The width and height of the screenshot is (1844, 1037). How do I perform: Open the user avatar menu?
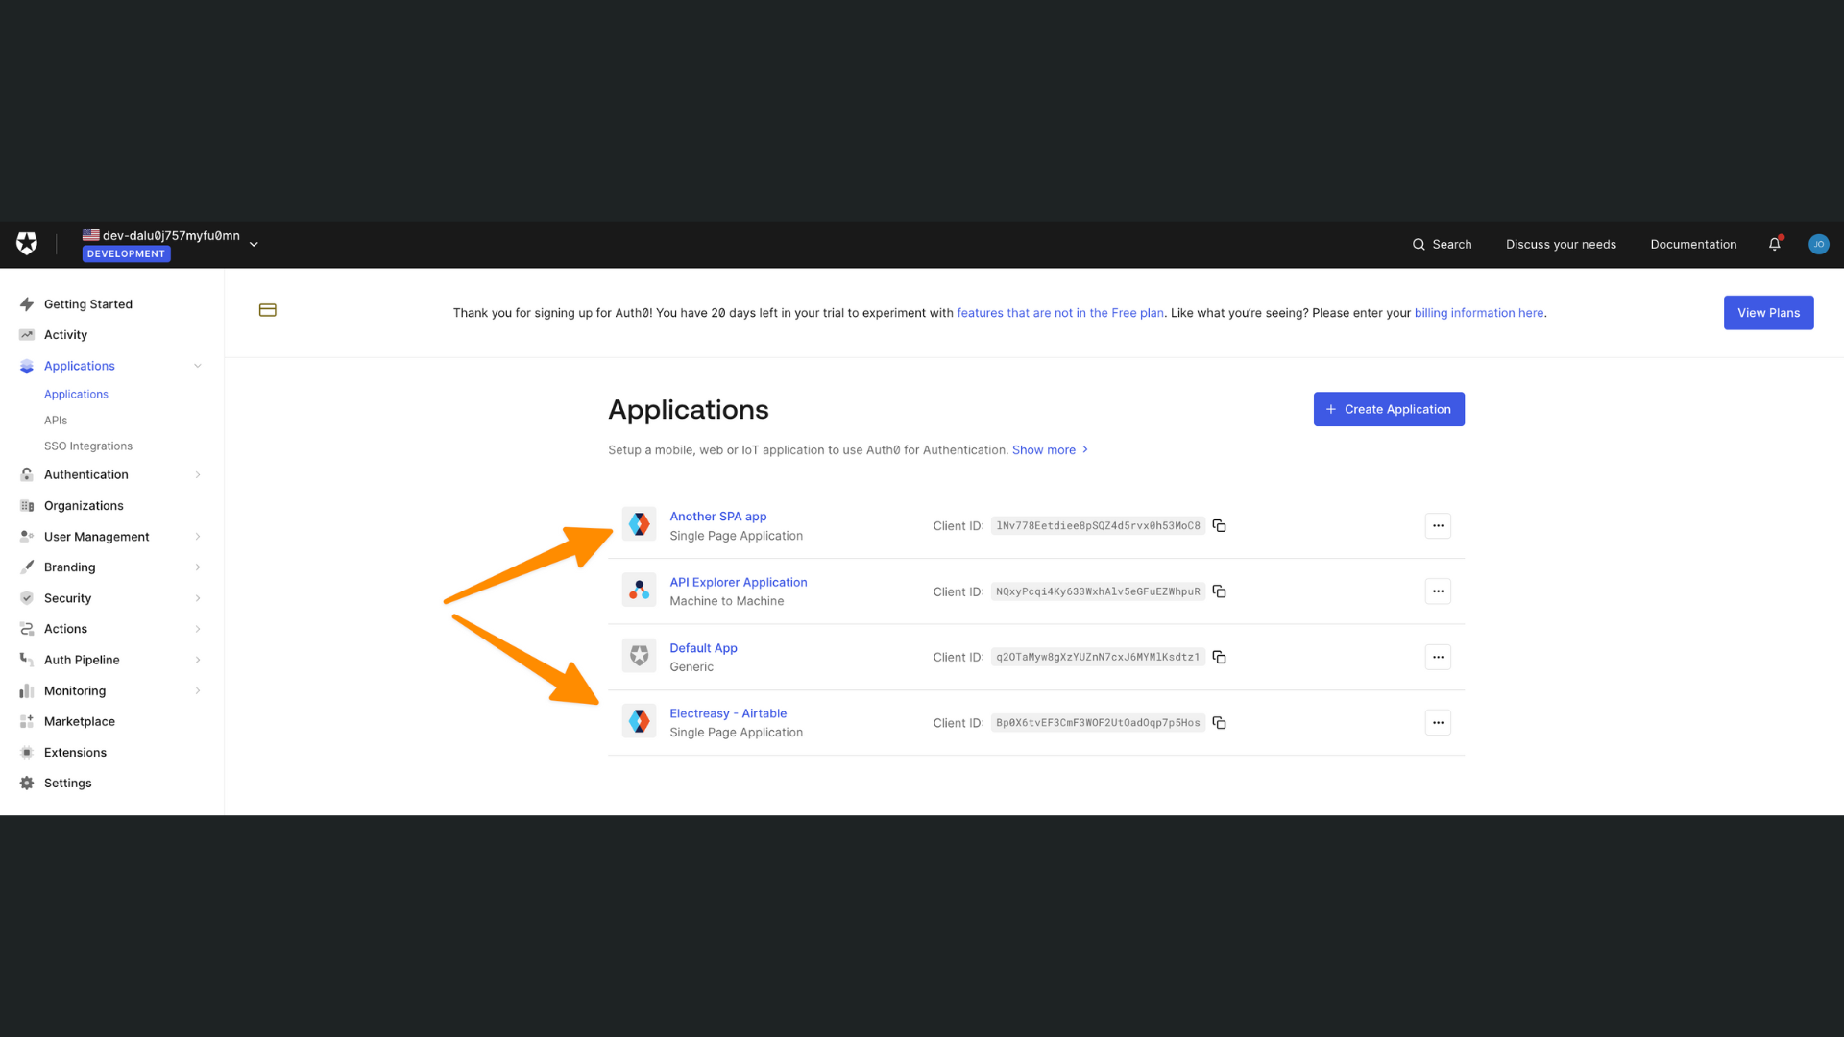(x=1819, y=244)
